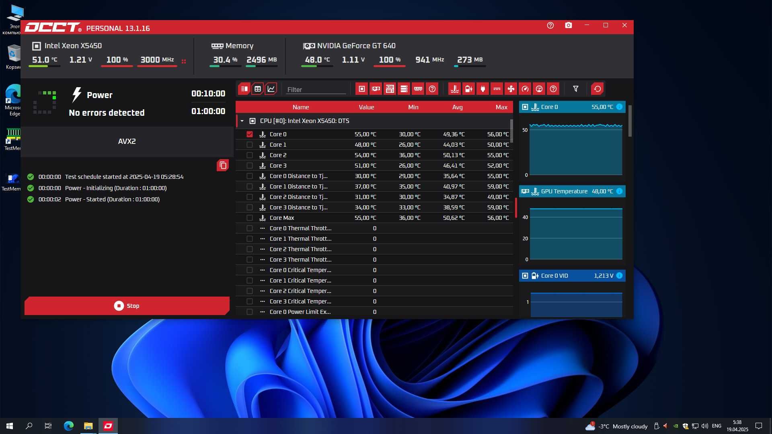Click the GPU temperature graph area

(x=576, y=234)
